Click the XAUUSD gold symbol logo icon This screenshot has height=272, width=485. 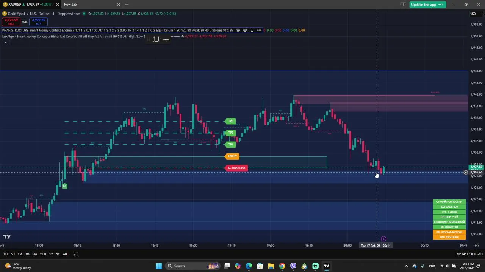pyautogui.click(x=5, y=14)
